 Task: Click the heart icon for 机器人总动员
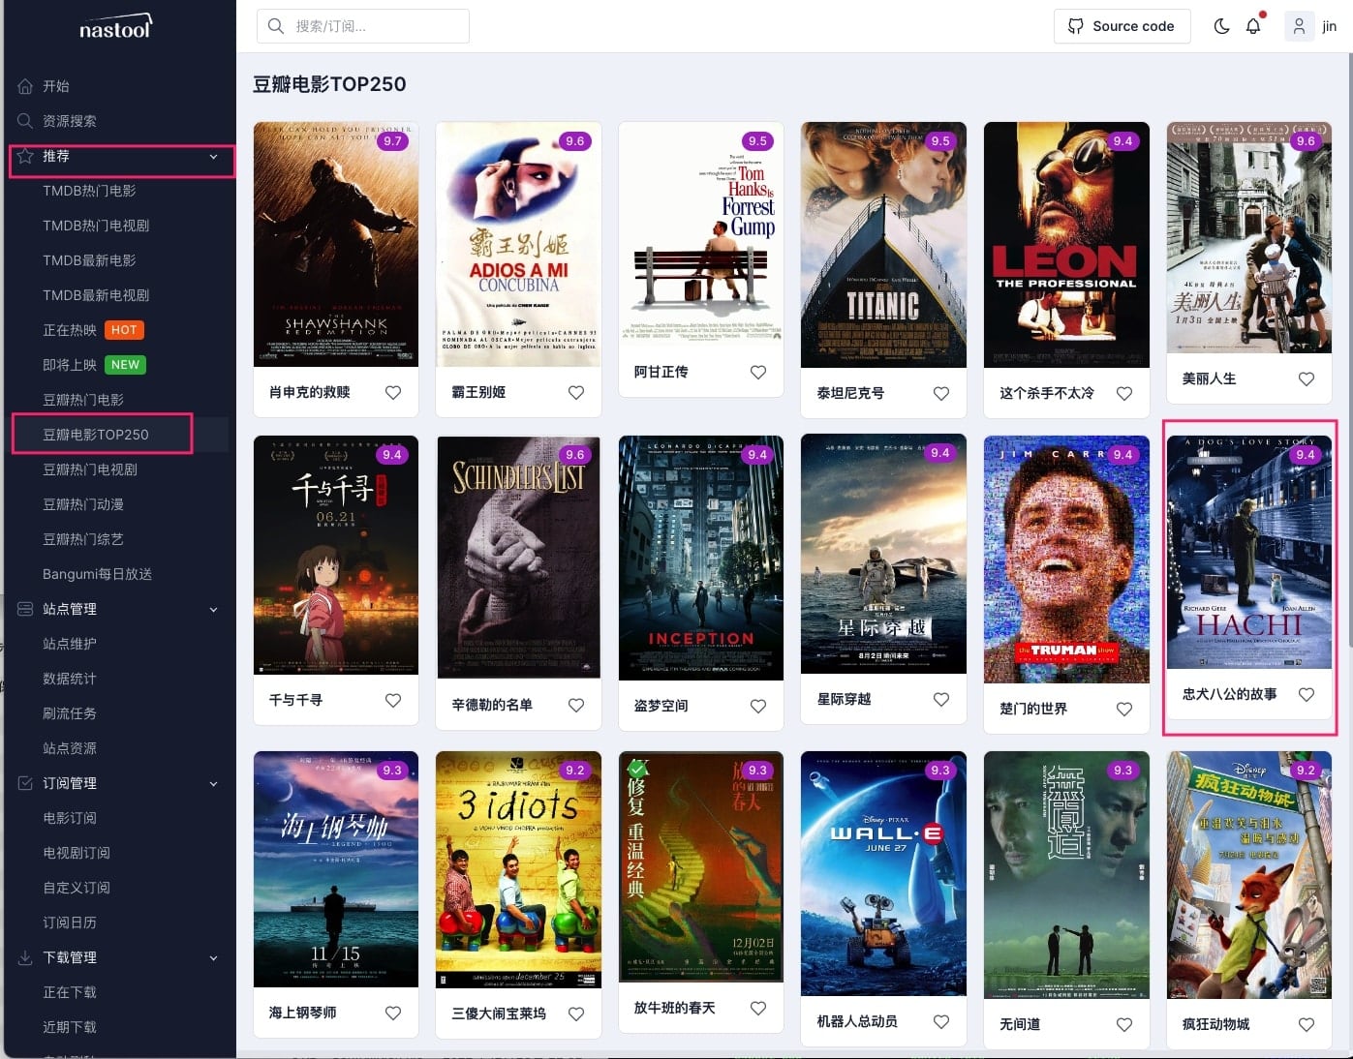[x=941, y=1021]
